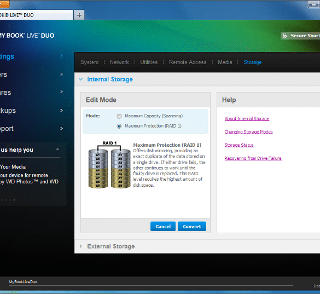This screenshot has height=294, width=320.
Task: Select Maximum Protection (RAID 1) radio button
Action: click(x=119, y=126)
